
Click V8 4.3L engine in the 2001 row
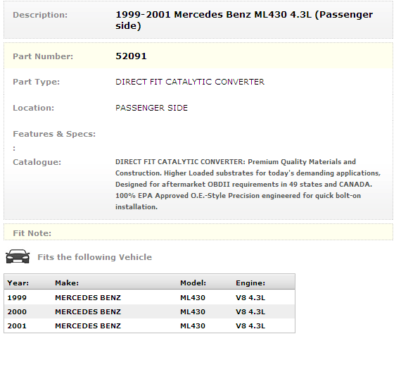coord(250,326)
